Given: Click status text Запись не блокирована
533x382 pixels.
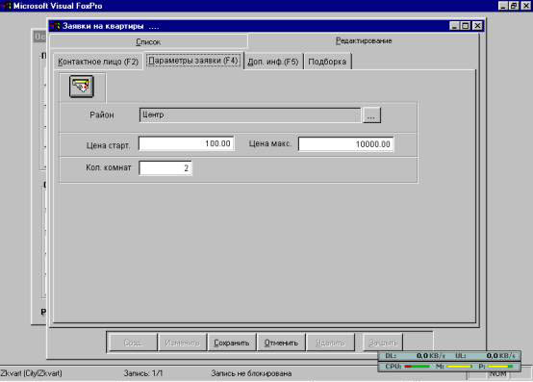Looking at the screenshot, I should pyautogui.click(x=251, y=373).
